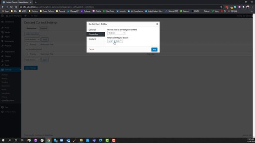Open the Power Platform bookmark folder
Image resolution: width=255 pixels, height=143 pixels.
[x=47, y=11]
